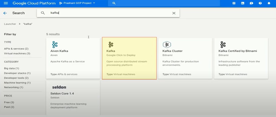The image size is (276, 117).
Task: Click the '5 results' count text
Action: tap(53, 34)
